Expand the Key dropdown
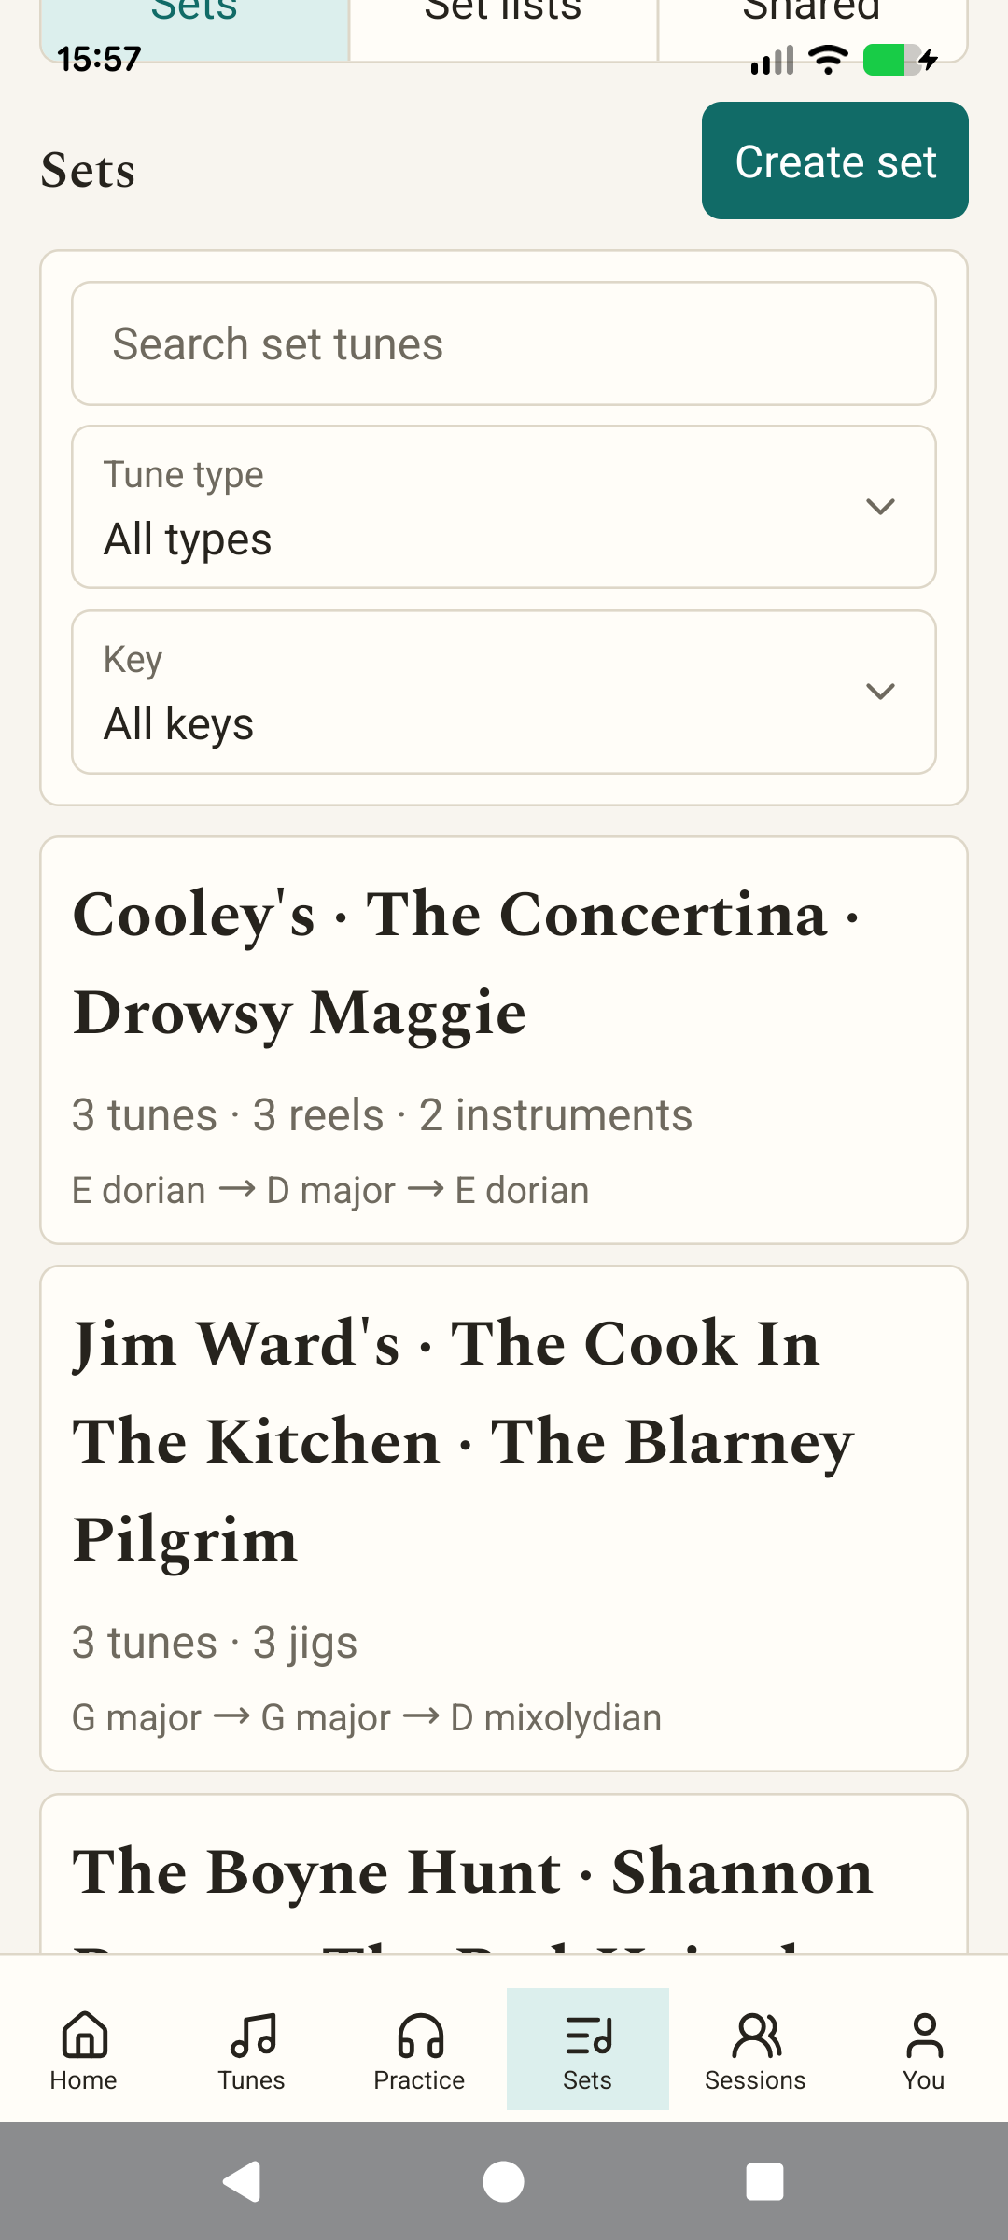The height and width of the screenshot is (2240, 1008). point(504,692)
